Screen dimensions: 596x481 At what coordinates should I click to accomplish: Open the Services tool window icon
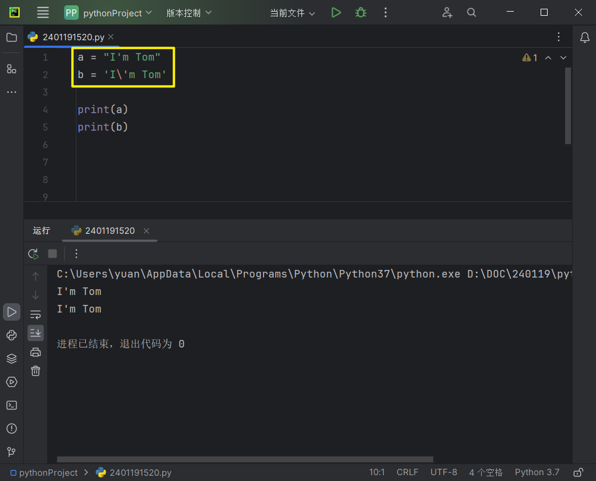12,382
